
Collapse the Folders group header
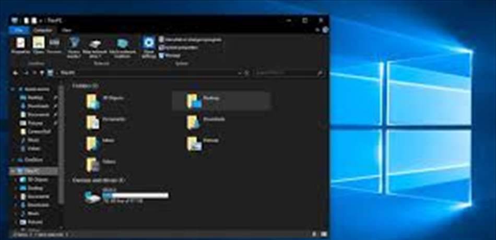click(86, 86)
